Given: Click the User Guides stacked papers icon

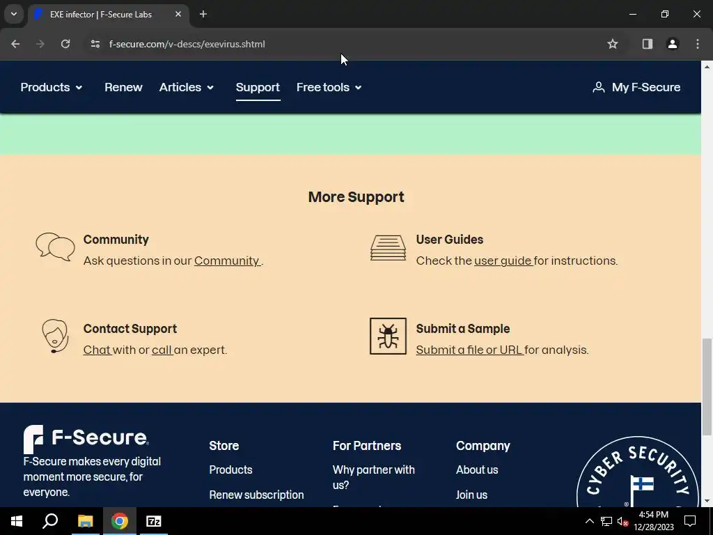Looking at the screenshot, I should (388, 248).
